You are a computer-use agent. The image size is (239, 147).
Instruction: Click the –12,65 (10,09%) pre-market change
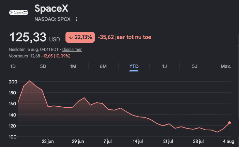point(56,56)
